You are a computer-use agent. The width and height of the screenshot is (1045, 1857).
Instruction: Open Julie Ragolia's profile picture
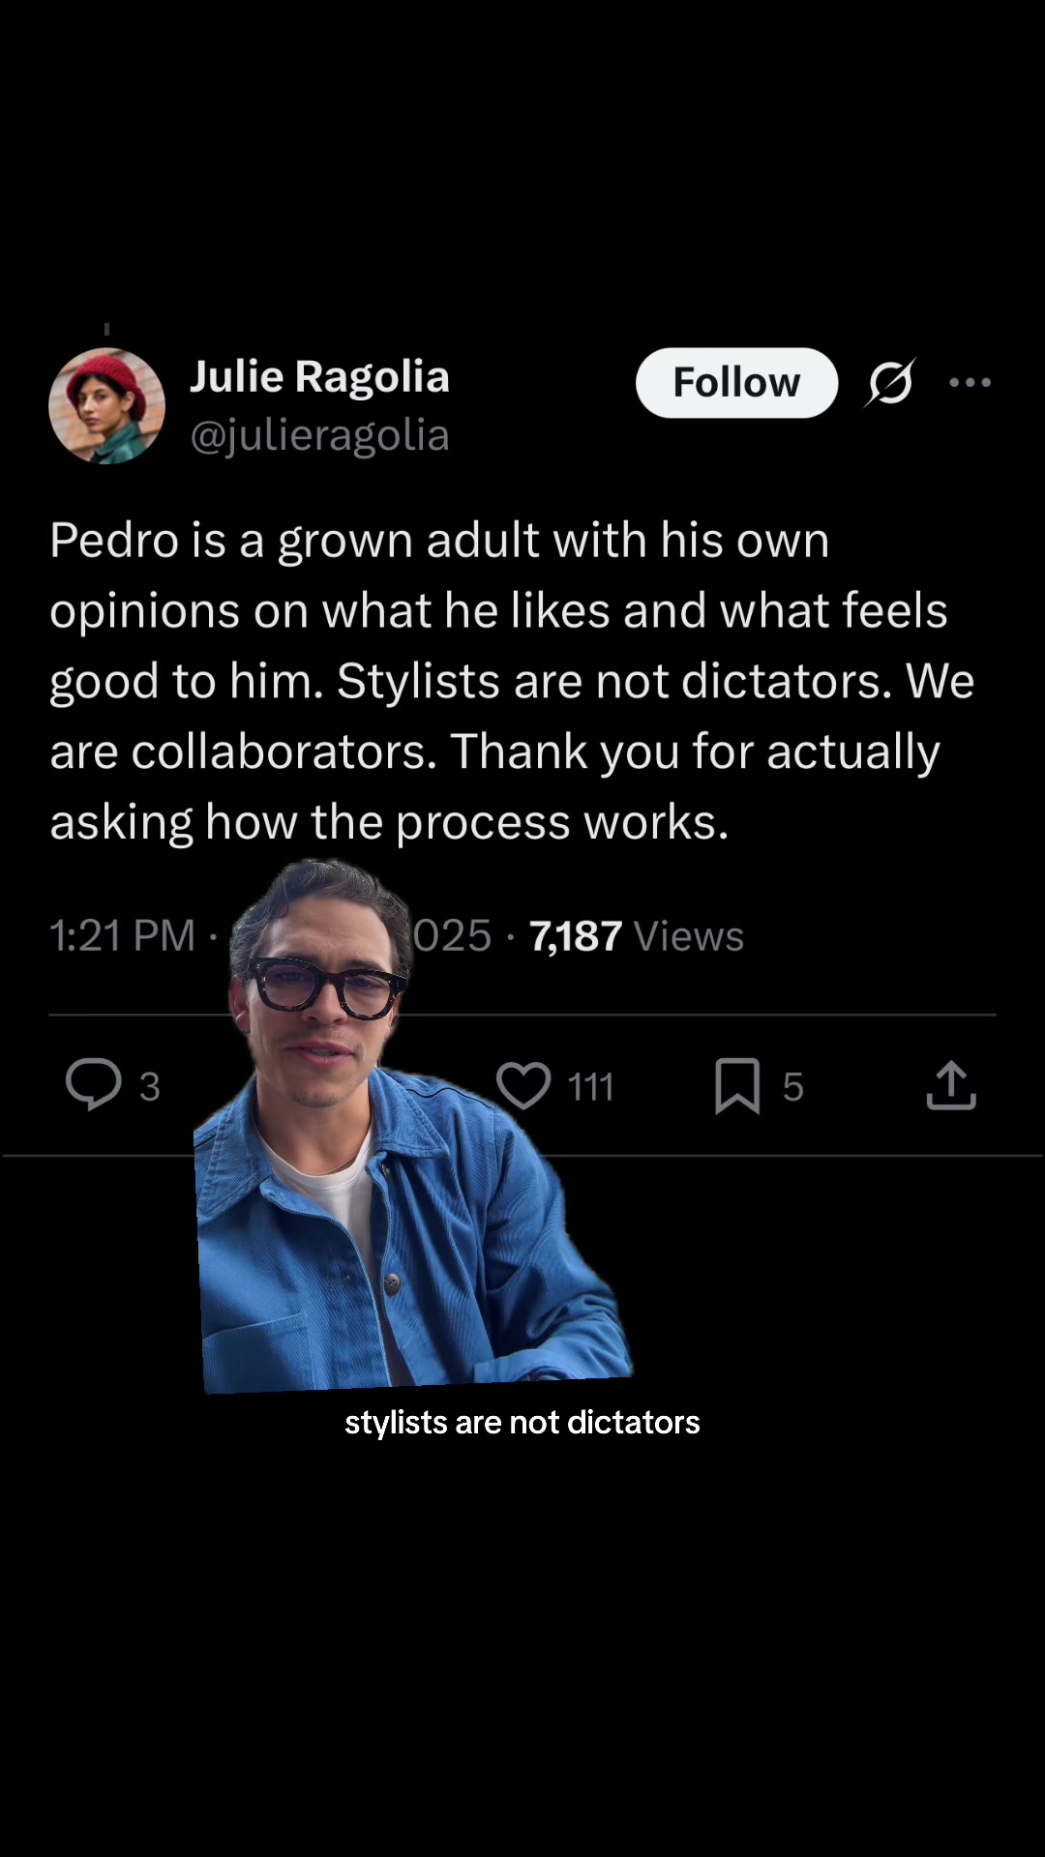click(x=106, y=406)
